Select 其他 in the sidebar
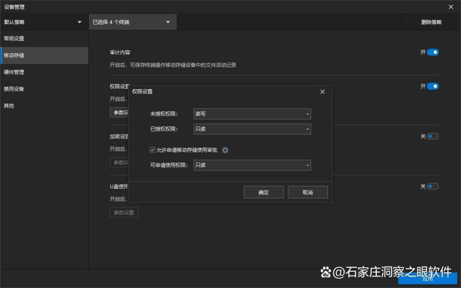The height and width of the screenshot is (288, 461). [x=44, y=106]
